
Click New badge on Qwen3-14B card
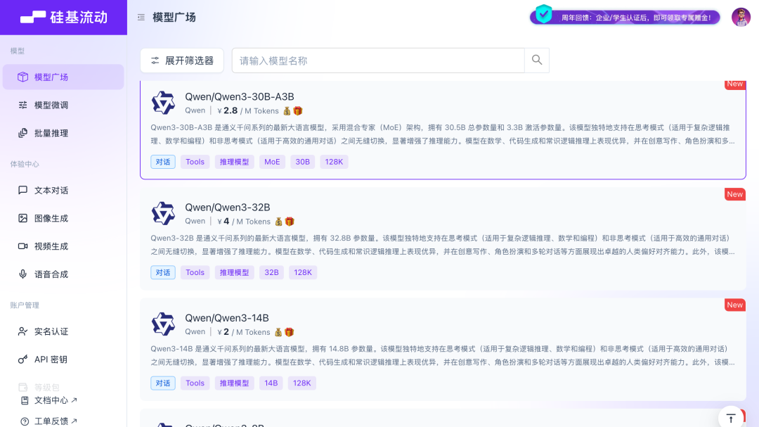point(735,305)
